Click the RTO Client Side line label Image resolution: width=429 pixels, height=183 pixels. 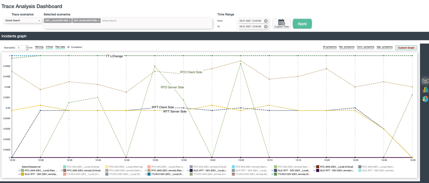pos(191,72)
